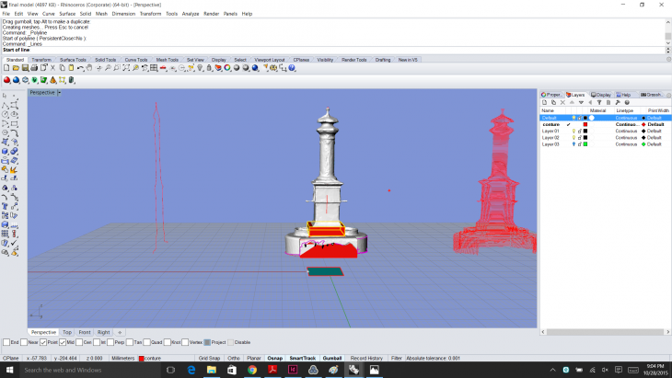Screen dimensions: 672x378
Task: Click the Filter funnel icon in Layers panel
Action: pos(599,102)
